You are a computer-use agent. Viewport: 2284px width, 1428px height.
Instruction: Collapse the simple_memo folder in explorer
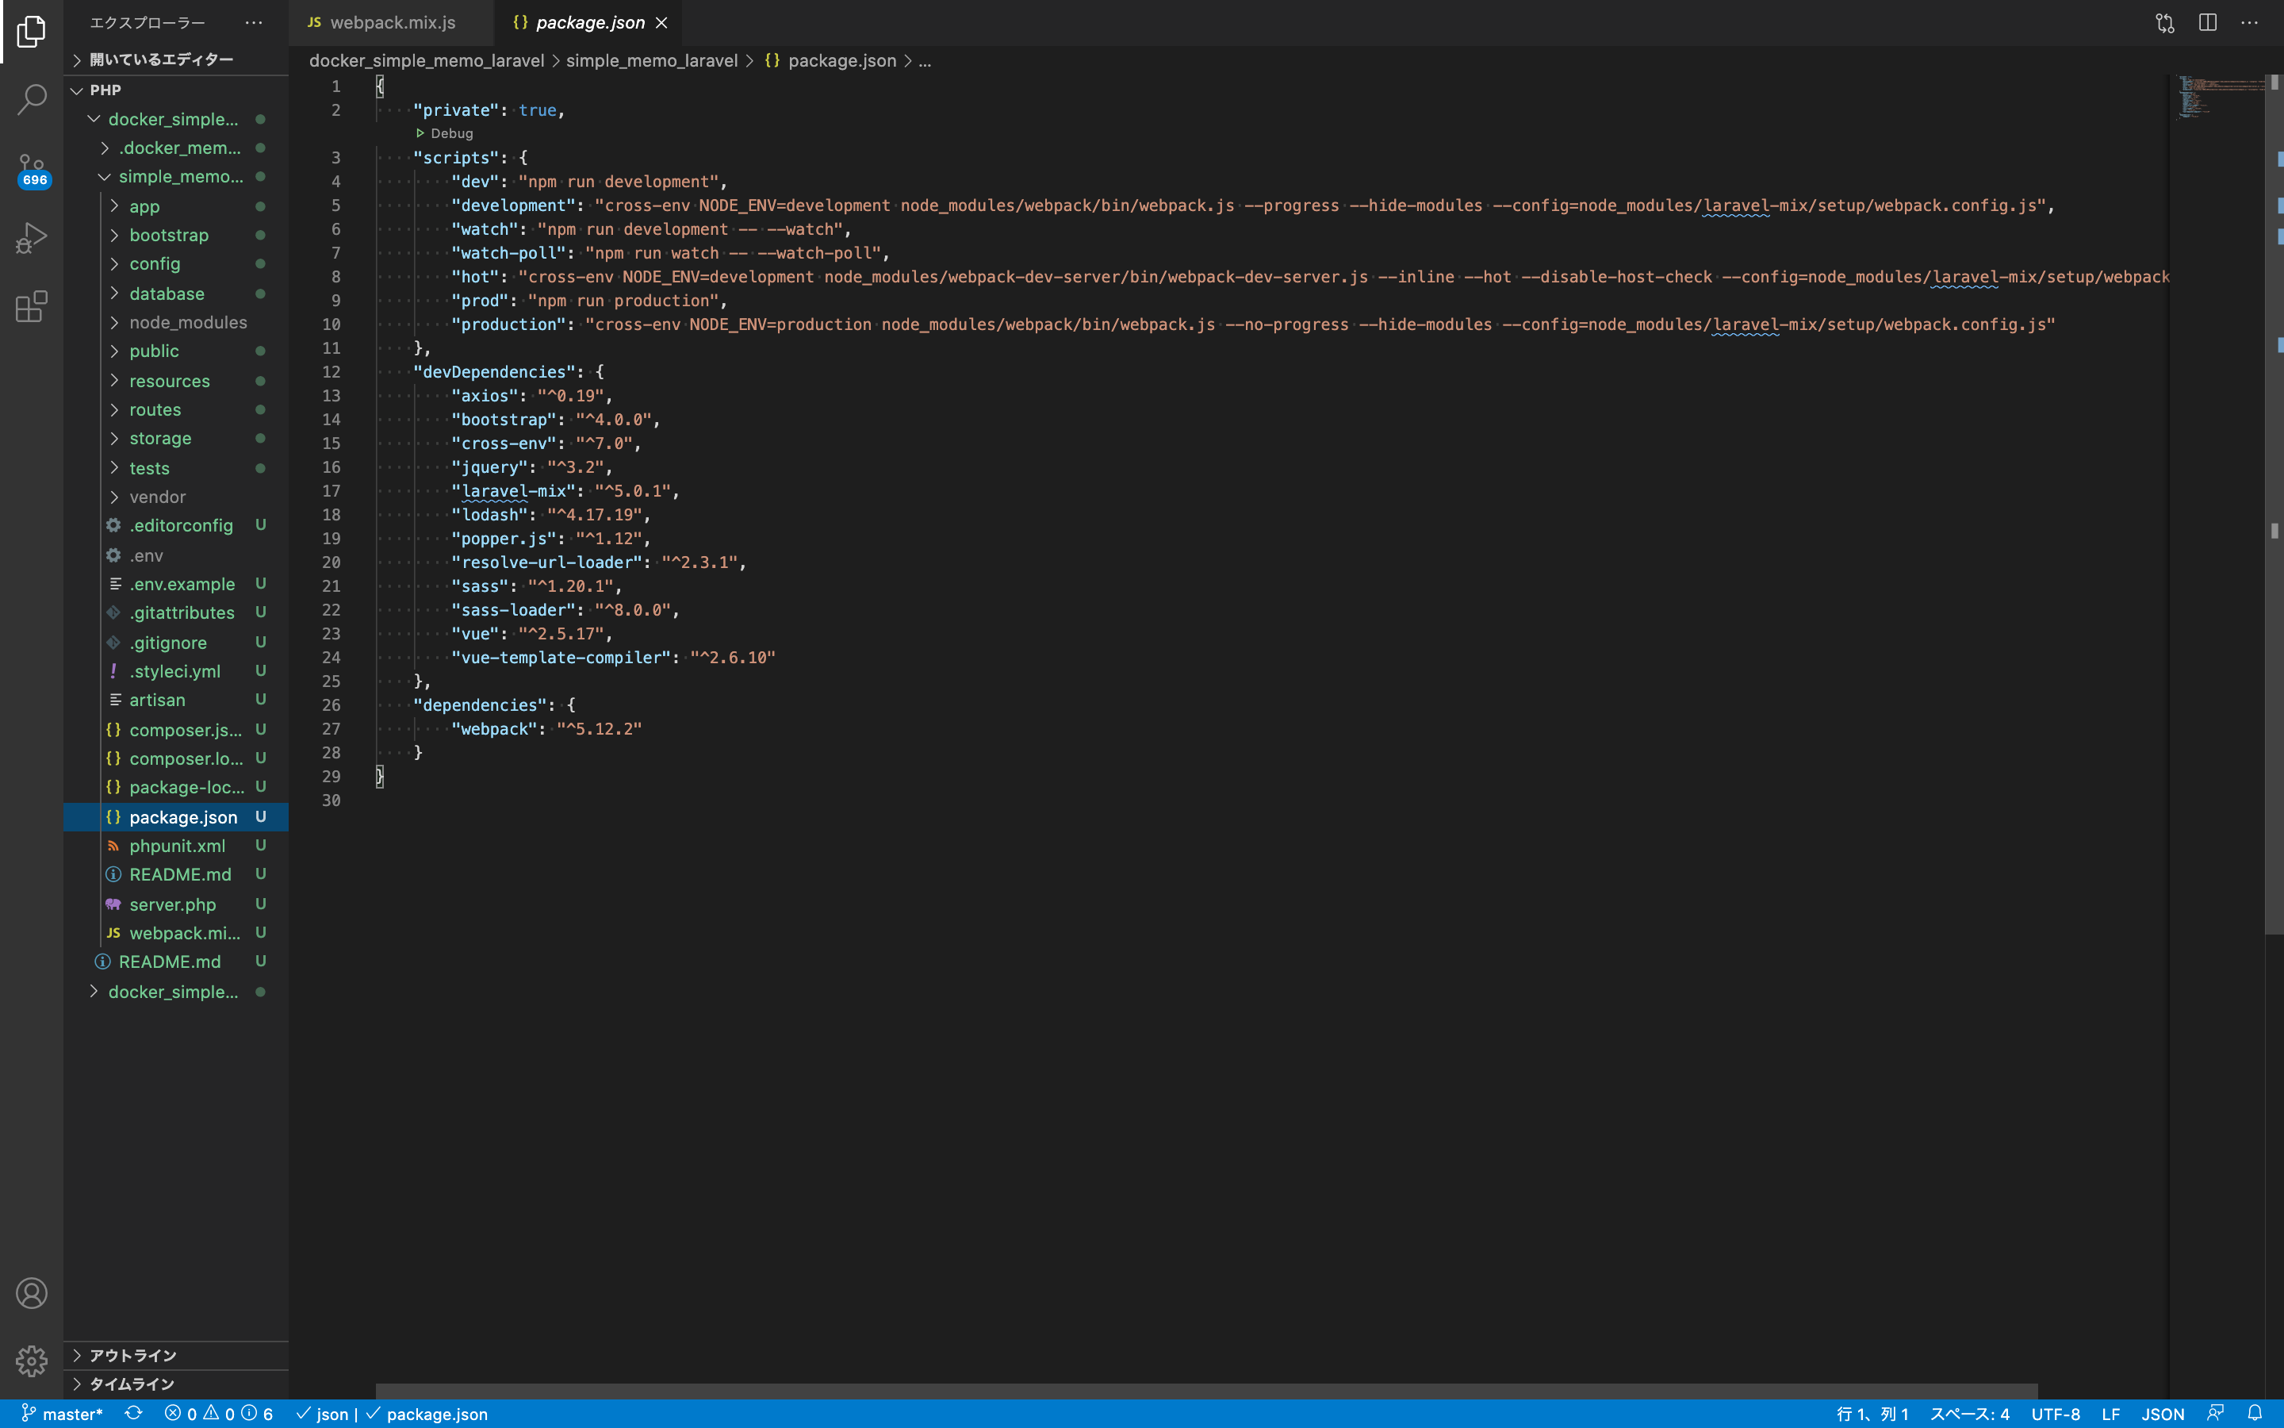(179, 177)
